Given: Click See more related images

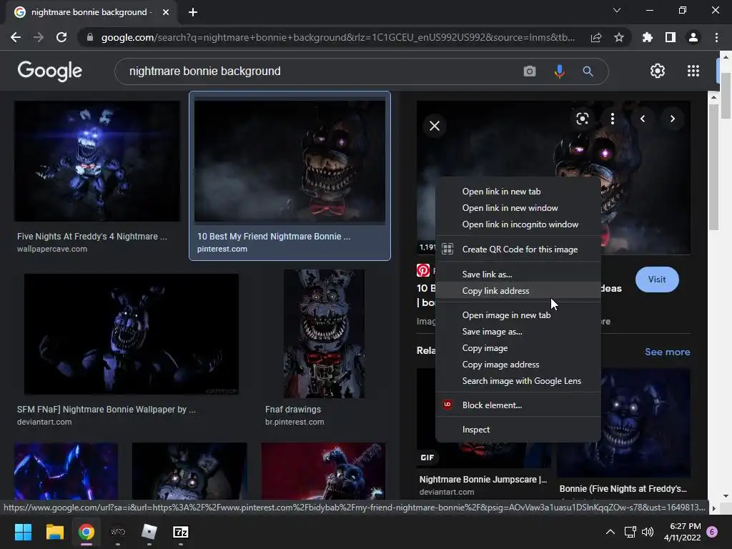Looking at the screenshot, I should tap(667, 352).
